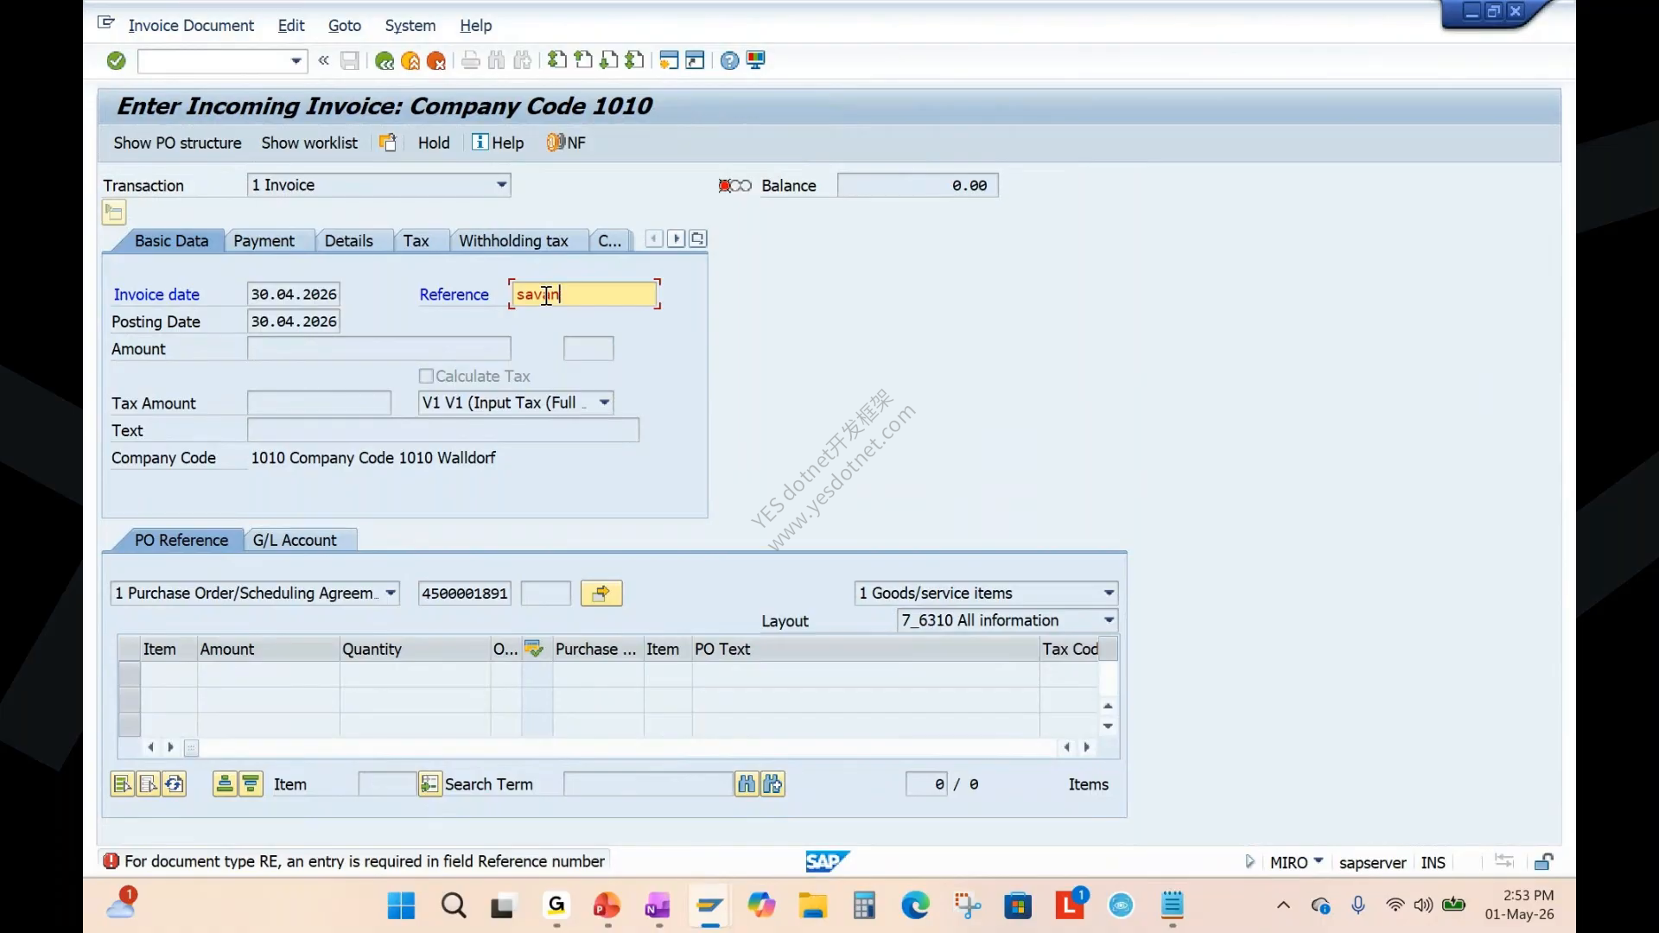Click the Sort ascending icon below grid
This screenshot has height=933, width=1659.
pos(225,784)
